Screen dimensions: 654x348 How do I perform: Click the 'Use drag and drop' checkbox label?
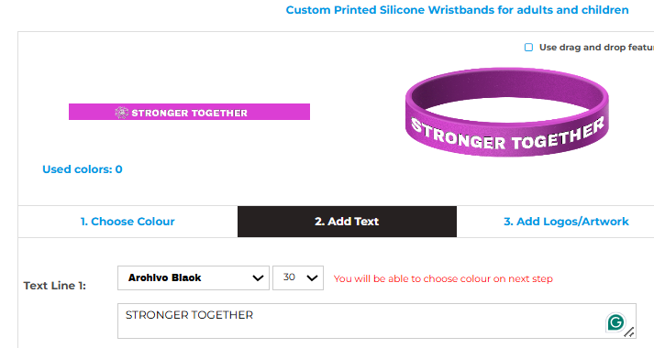[x=596, y=48]
